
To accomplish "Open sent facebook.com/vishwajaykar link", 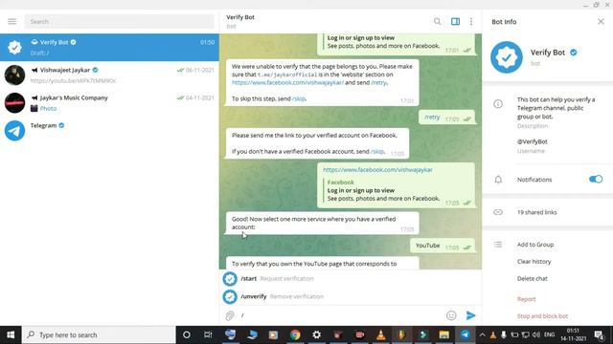I will (x=377, y=170).
